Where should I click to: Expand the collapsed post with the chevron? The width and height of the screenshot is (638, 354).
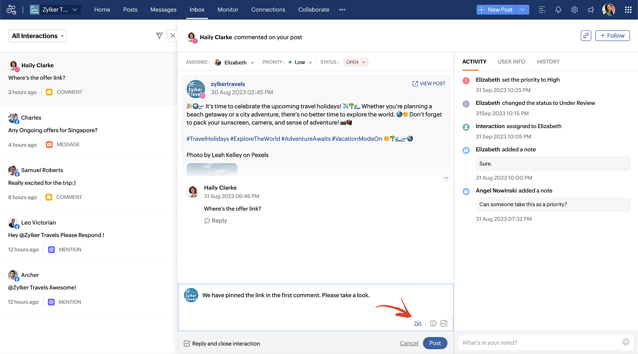click(446, 178)
